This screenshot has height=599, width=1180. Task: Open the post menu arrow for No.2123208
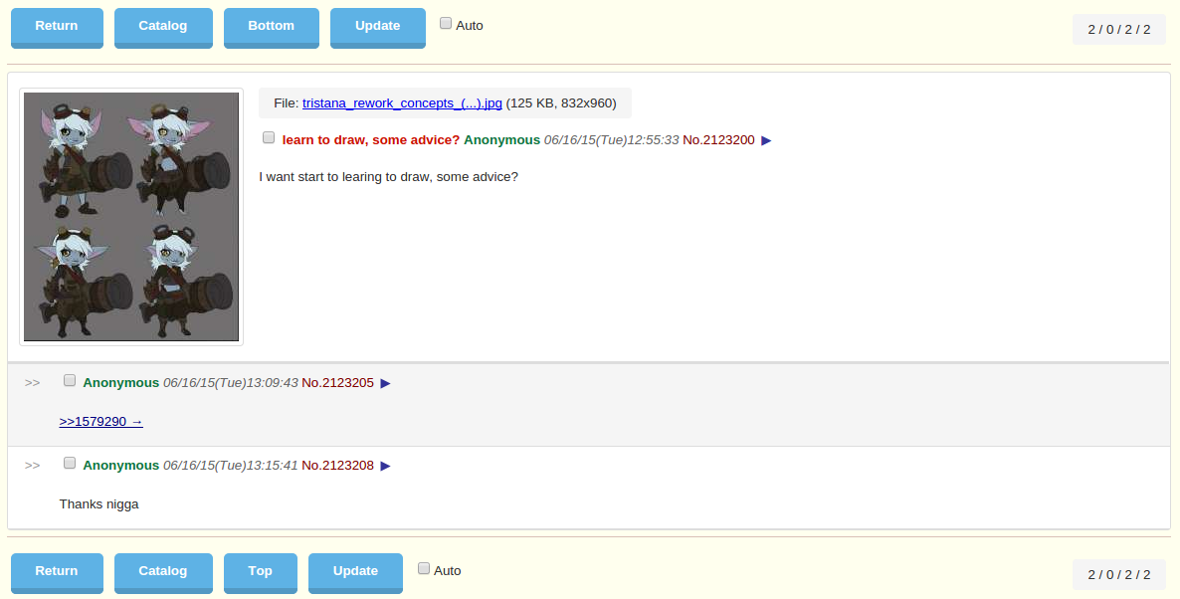point(385,467)
